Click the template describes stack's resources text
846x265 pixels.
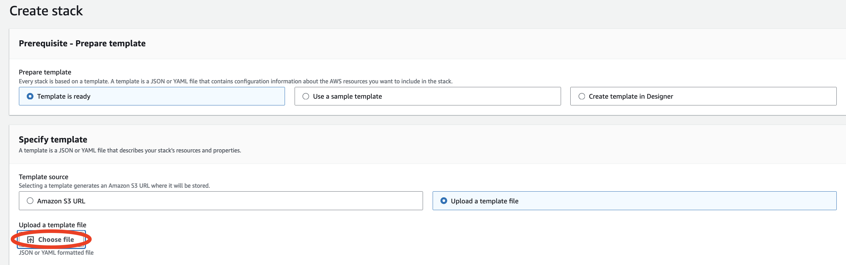click(x=130, y=151)
